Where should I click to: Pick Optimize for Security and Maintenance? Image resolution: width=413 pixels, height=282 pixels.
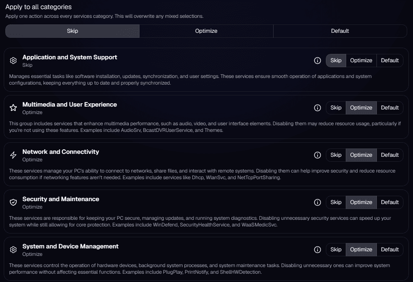361,202
